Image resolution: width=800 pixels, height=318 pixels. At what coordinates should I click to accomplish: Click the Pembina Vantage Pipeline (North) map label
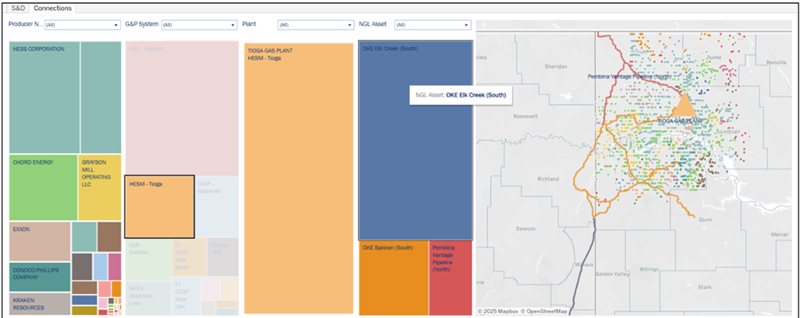(629, 76)
